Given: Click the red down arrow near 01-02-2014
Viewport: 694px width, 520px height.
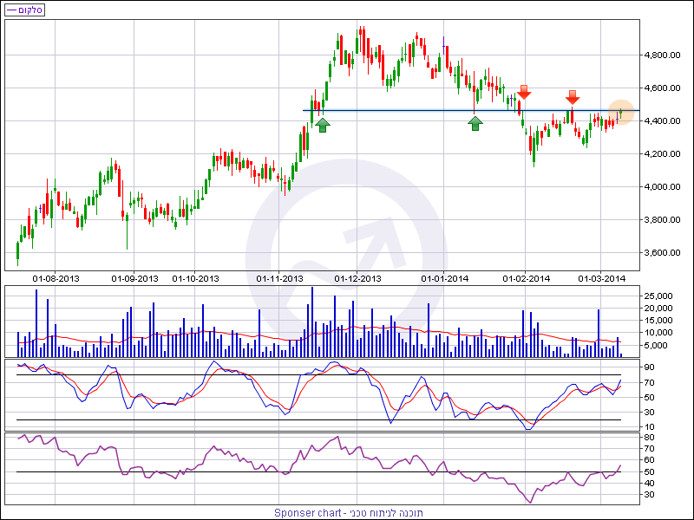Looking at the screenshot, I should [524, 91].
